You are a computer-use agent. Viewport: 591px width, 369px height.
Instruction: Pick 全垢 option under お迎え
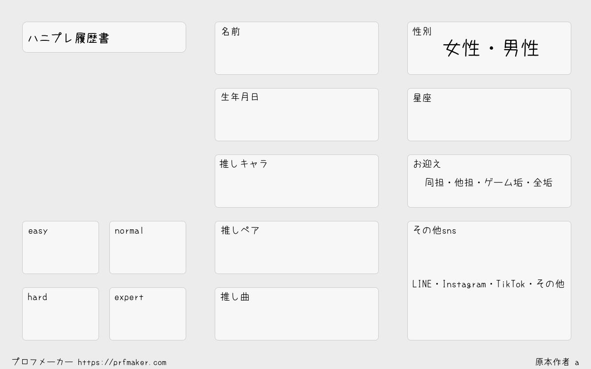click(543, 183)
